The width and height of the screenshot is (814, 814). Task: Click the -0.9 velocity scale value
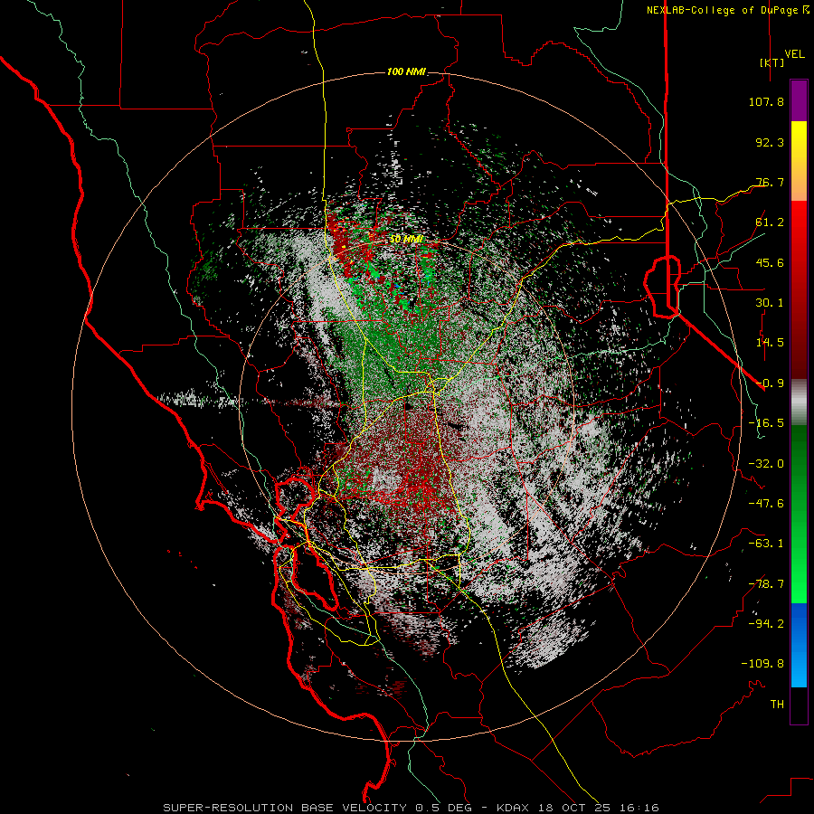pos(770,383)
